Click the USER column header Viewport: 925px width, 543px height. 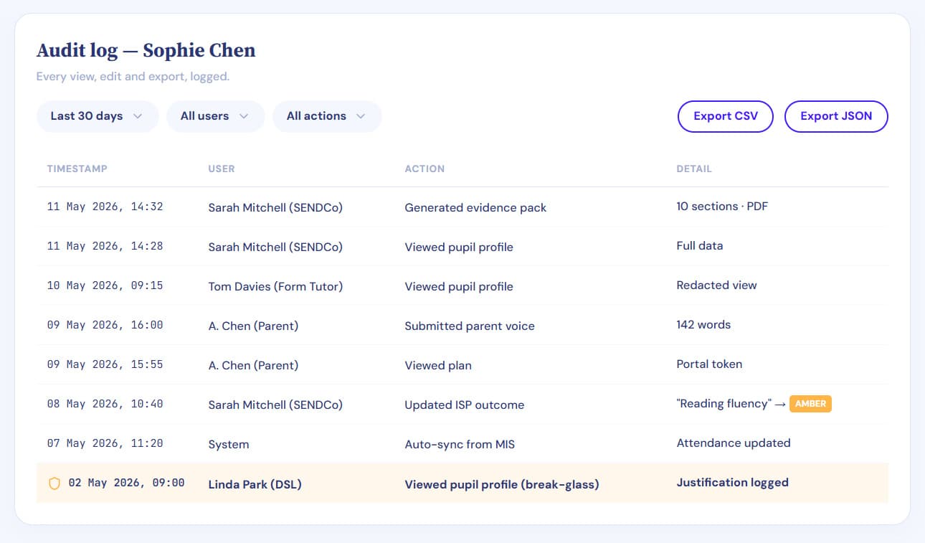222,169
